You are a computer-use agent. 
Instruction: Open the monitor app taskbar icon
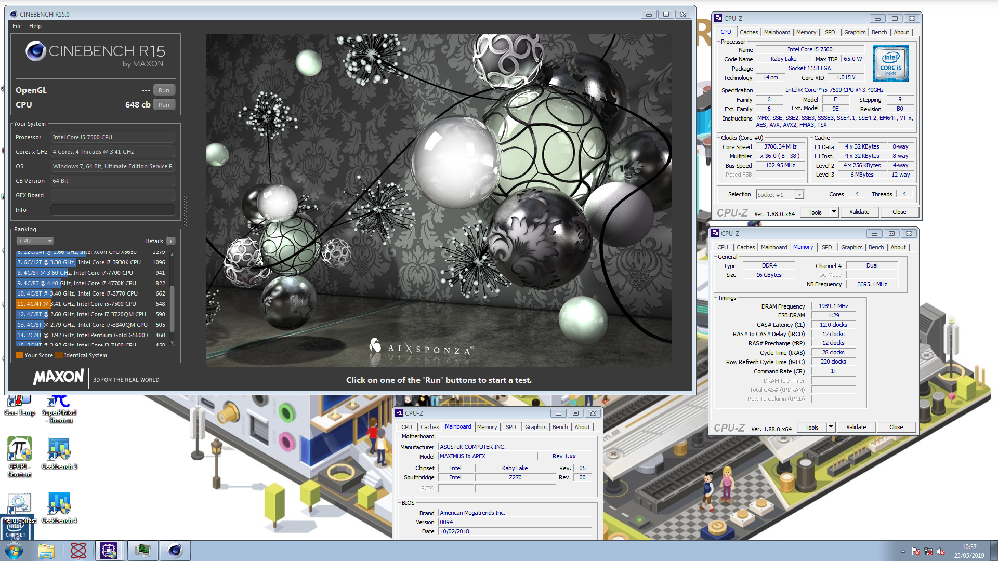(x=142, y=551)
